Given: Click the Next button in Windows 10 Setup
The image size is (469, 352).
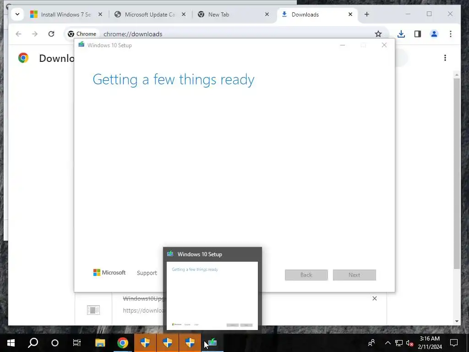Looking at the screenshot, I should (354, 275).
